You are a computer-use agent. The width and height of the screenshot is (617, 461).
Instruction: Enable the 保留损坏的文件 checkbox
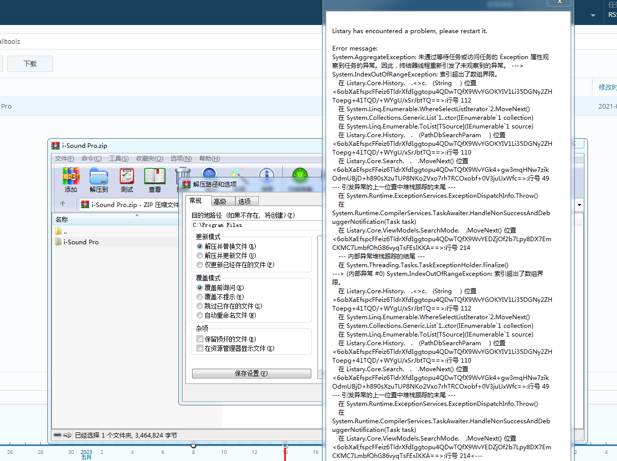click(x=200, y=339)
